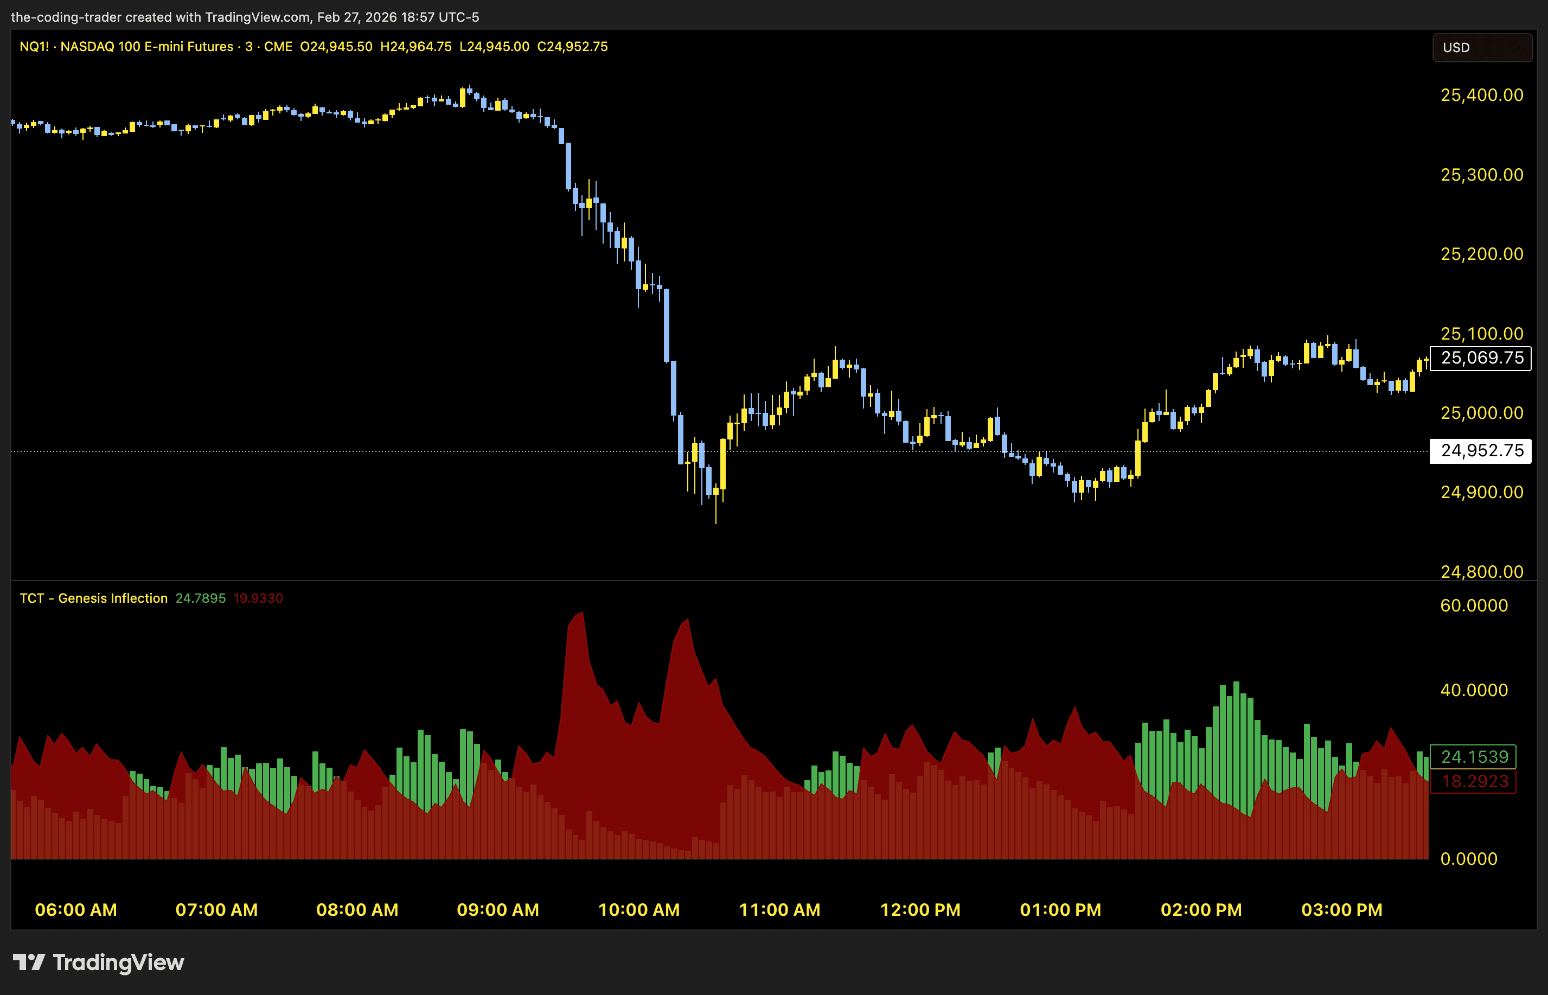The image size is (1548, 995).
Task: Click the 24,800.00 price scale label
Action: pos(1481,571)
